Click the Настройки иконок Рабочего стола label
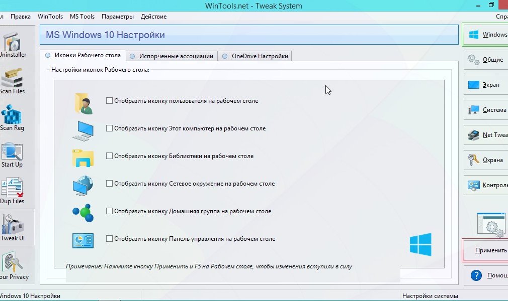 pos(100,70)
